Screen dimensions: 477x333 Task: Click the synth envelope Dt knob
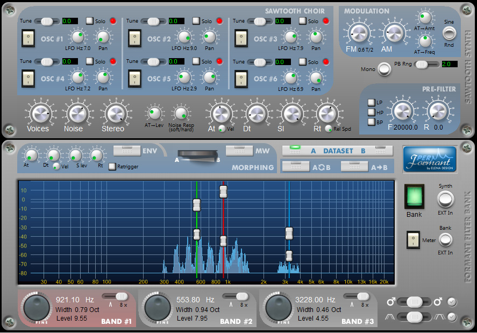[257, 114]
